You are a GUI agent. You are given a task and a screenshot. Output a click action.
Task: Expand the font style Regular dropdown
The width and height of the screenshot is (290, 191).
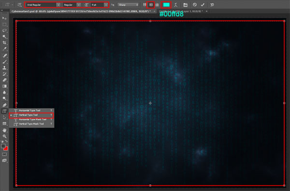click(72, 5)
